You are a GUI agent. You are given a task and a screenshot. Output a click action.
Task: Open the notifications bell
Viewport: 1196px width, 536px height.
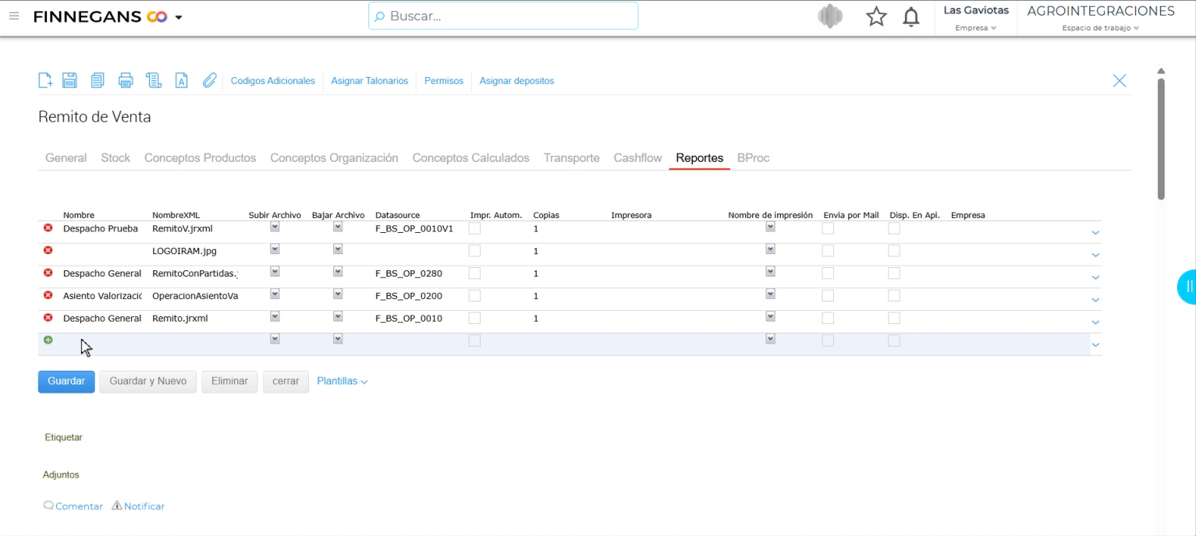[910, 17]
